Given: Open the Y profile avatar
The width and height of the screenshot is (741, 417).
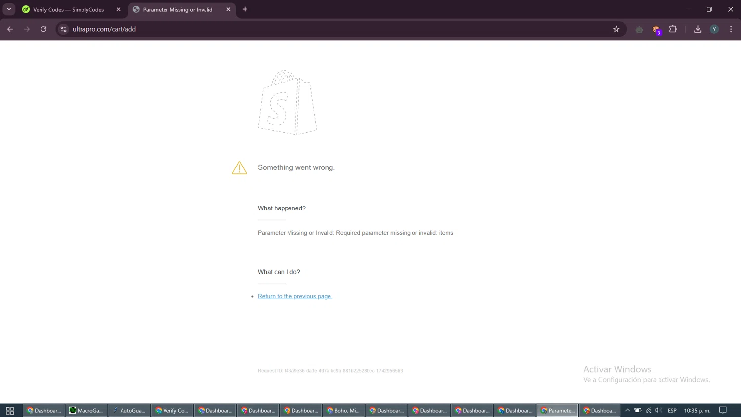Looking at the screenshot, I should pyautogui.click(x=714, y=29).
